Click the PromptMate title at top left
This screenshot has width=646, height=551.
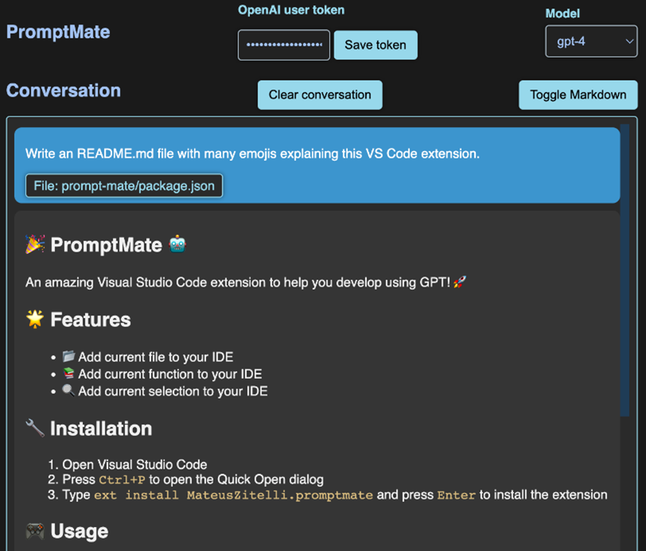(58, 32)
